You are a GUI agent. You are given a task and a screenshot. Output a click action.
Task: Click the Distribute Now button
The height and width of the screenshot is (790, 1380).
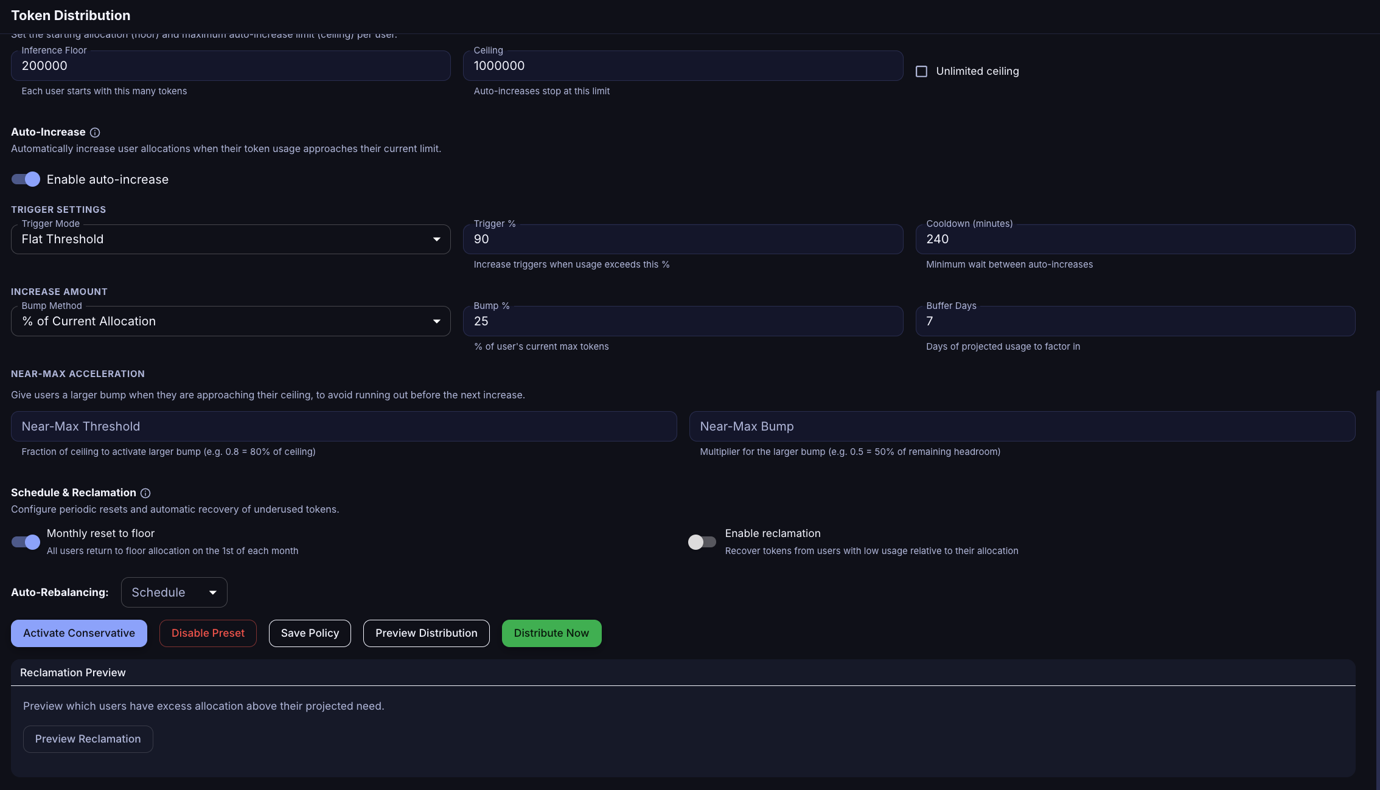(551, 633)
